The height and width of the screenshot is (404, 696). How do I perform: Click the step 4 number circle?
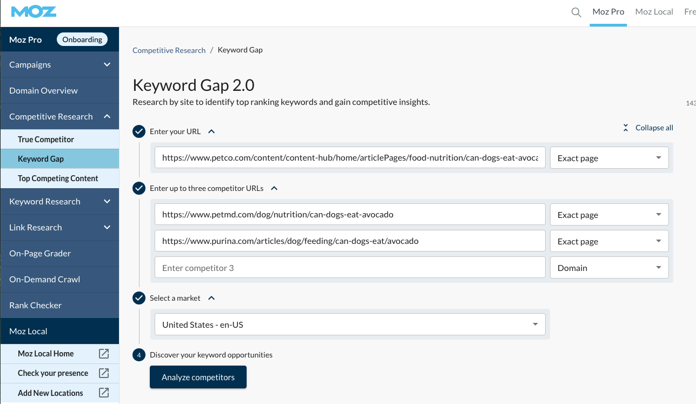[139, 355]
